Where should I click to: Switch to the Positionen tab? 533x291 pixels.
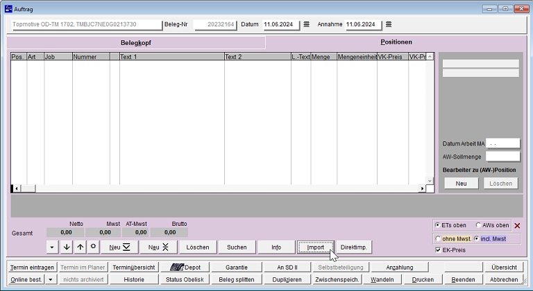pos(396,42)
